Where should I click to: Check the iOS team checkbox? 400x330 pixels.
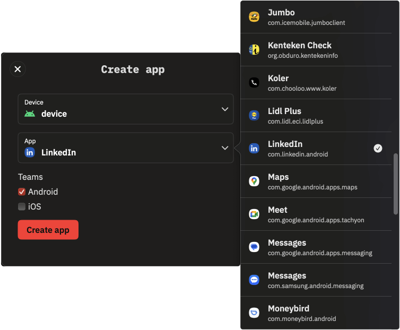22,206
